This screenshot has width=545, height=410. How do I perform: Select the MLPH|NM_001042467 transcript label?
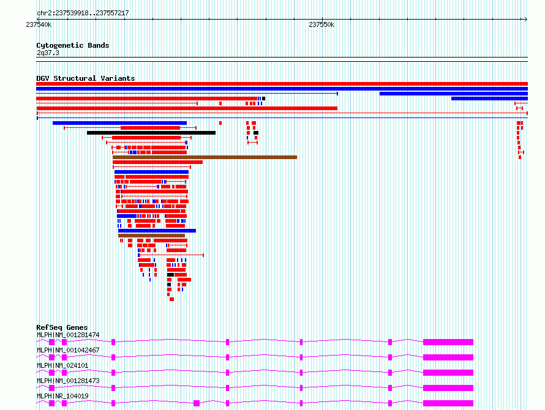tap(68, 350)
